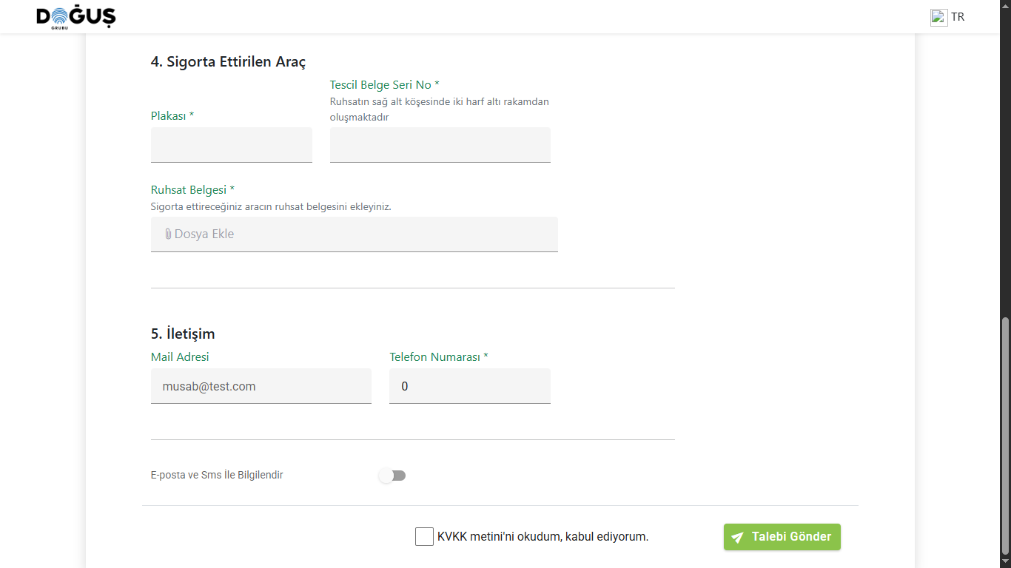The height and width of the screenshot is (568, 1011).
Task: Focus the Plakası input field
Action: 231,145
